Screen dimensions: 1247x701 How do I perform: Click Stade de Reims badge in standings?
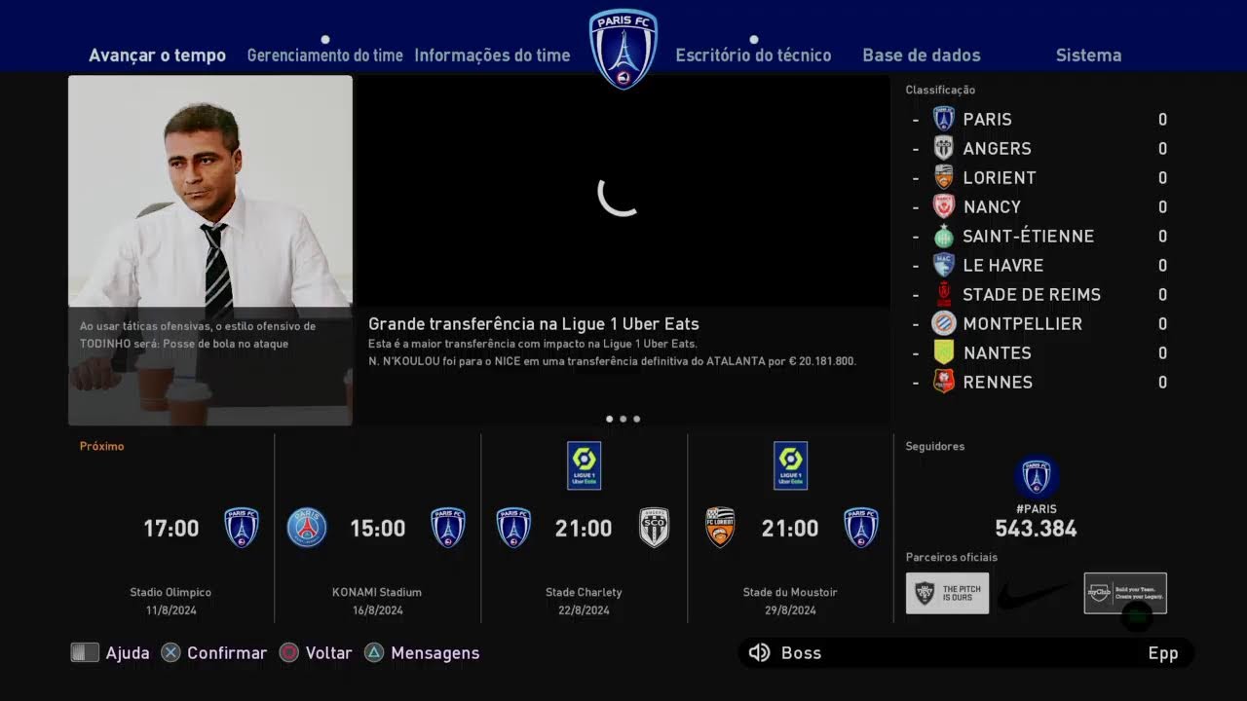(x=943, y=294)
